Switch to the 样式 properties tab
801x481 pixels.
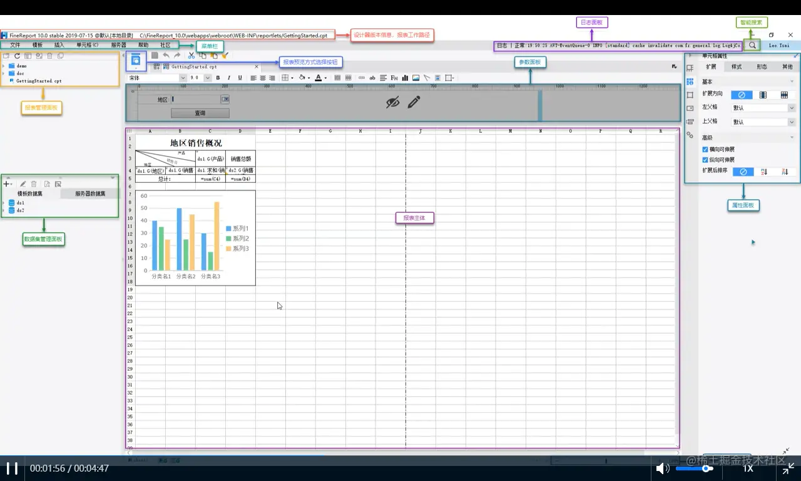pos(737,66)
